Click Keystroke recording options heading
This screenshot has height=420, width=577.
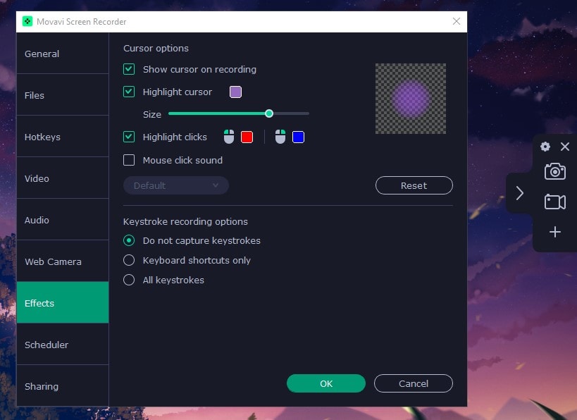(185, 221)
